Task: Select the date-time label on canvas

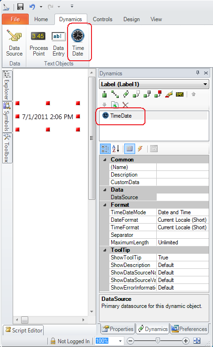Action: (x=48, y=117)
